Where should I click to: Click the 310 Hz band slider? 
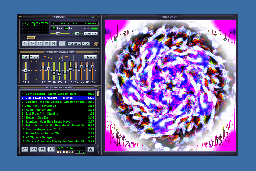pos(54,73)
